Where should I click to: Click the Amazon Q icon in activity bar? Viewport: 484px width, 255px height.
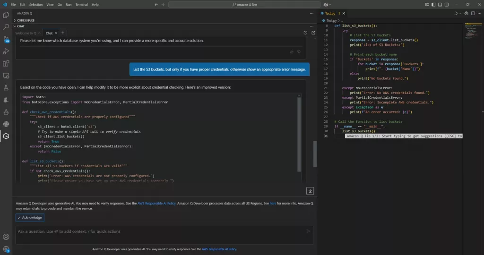(x=6, y=136)
